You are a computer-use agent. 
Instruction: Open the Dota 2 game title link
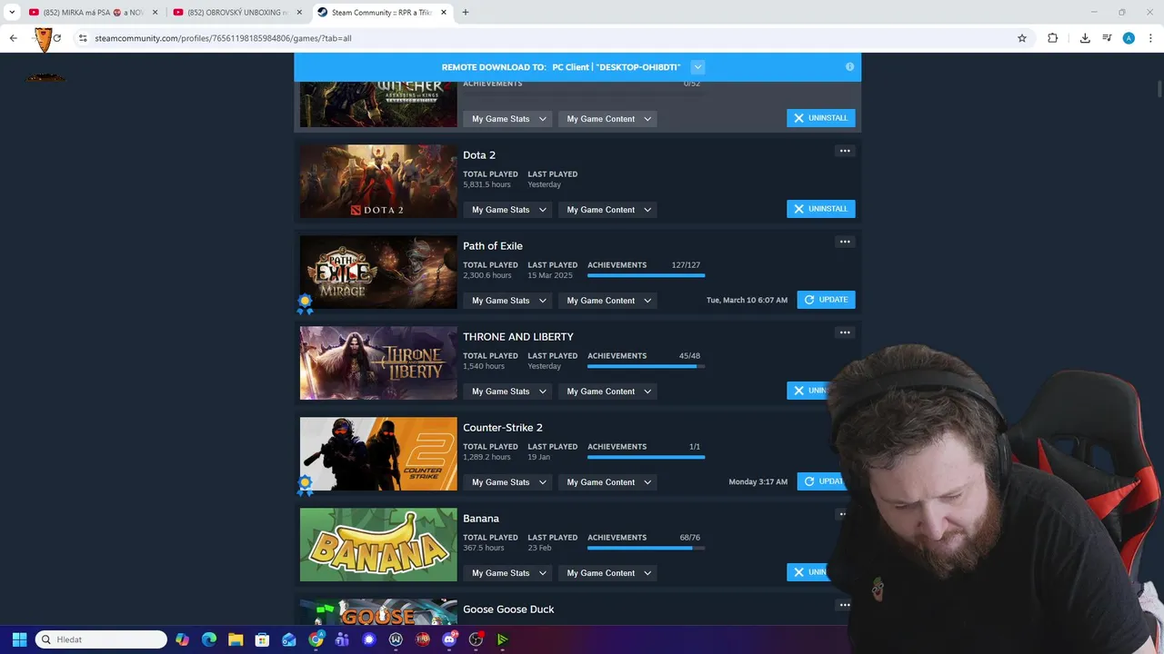[x=479, y=155]
